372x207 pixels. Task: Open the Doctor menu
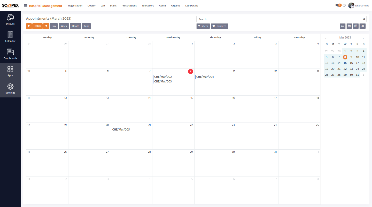[91, 6]
